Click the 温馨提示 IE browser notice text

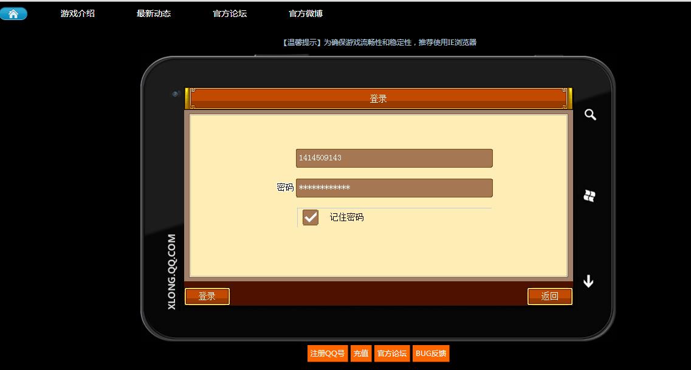click(x=379, y=42)
